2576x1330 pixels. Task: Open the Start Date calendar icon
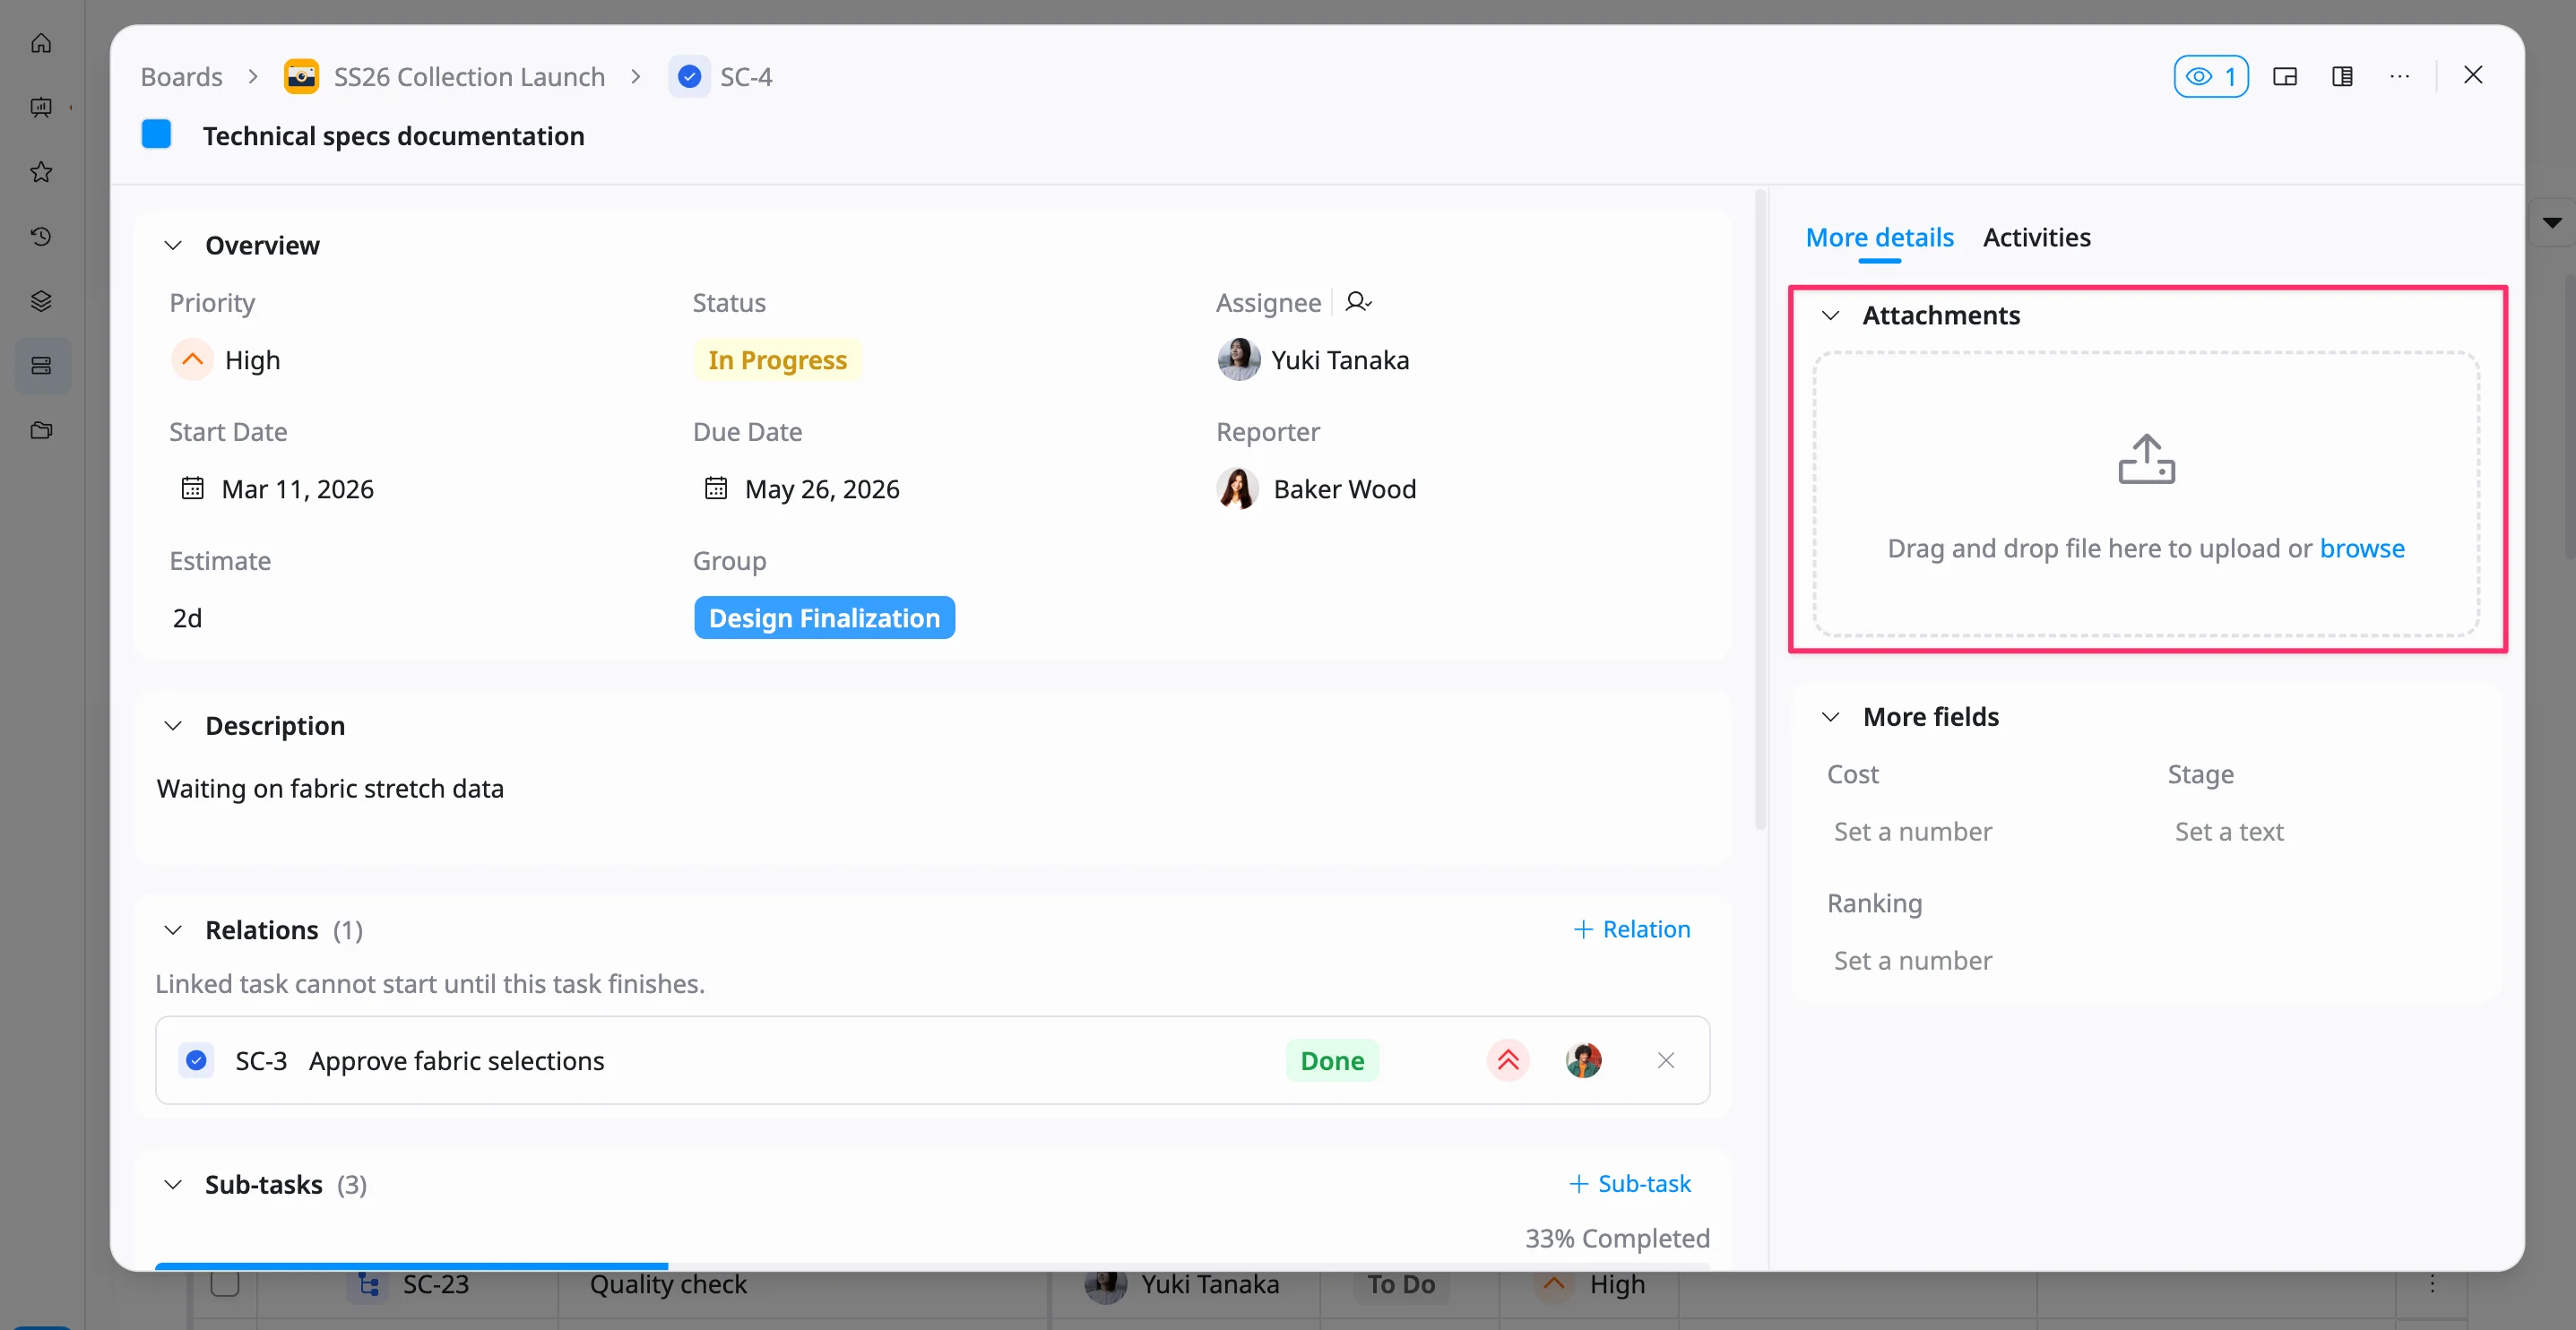click(192, 489)
